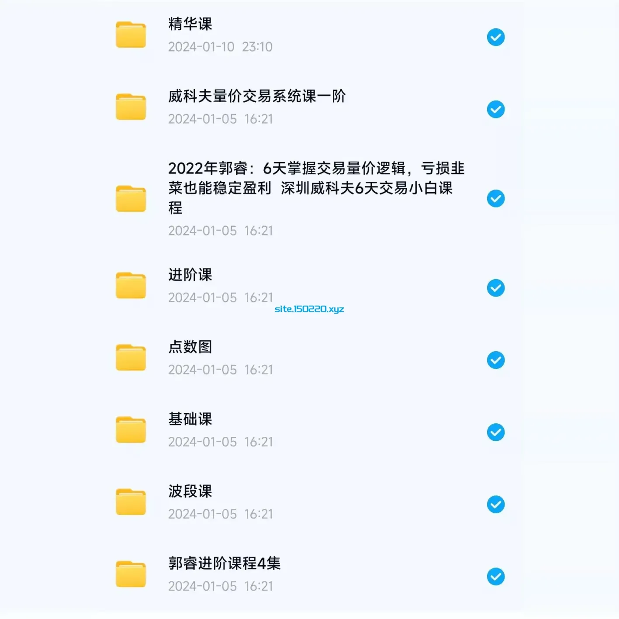619x619 pixels.
Task: Click the 进阶课 folder name
Action: pos(190,275)
